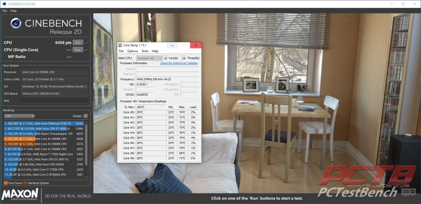Click Core #2 max temperature 77°C

click(182, 123)
